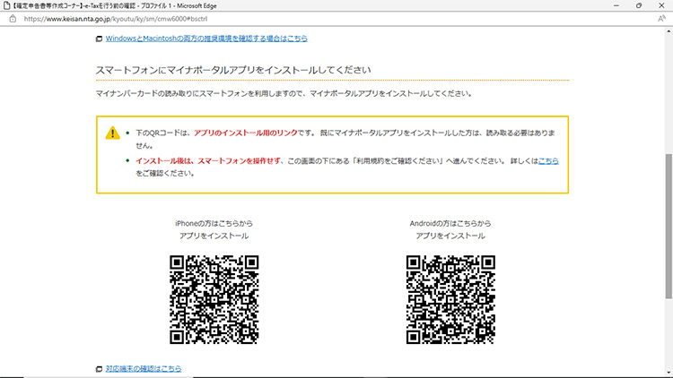Click the lock icon in address bar
The height and width of the screenshot is (378, 673).
point(8,18)
